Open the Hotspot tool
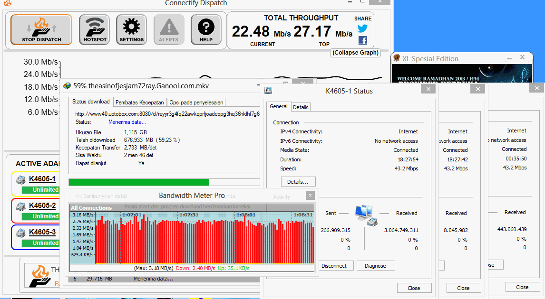Viewport: 545px width, 299px height. (95, 30)
